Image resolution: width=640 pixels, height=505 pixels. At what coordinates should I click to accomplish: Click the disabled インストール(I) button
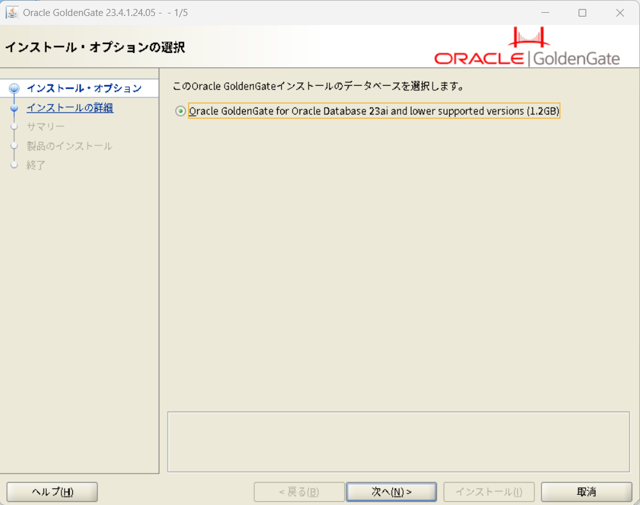coord(488,492)
